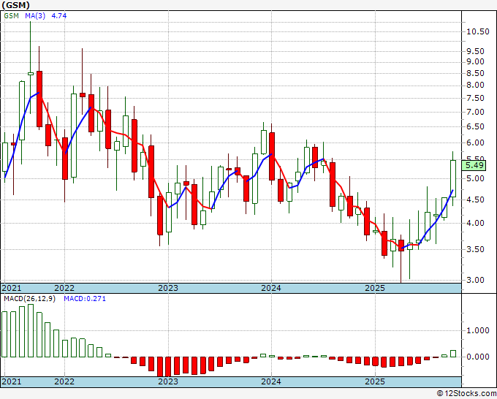Click 2022 on the price chart timeline
Viewport: 497px width, 399px height.
(64, 288)
